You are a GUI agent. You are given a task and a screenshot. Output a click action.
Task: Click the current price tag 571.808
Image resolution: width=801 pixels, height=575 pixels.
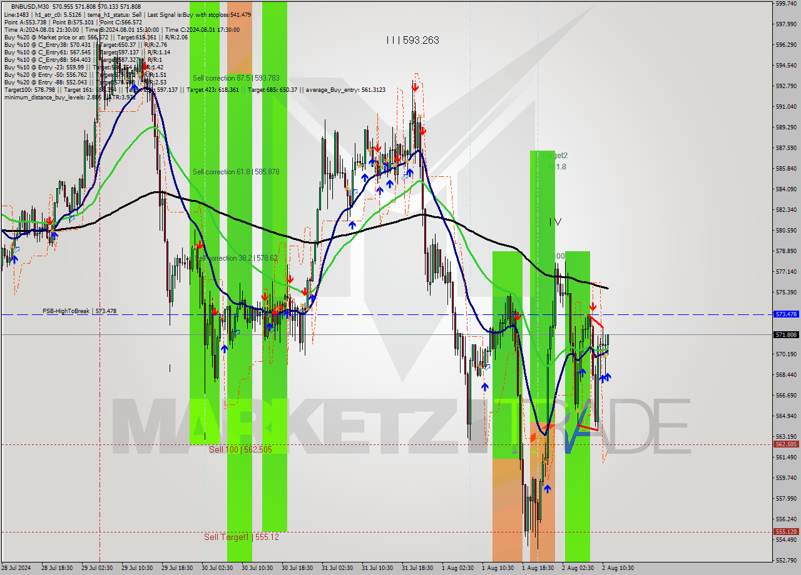click(x=786, y=335)
